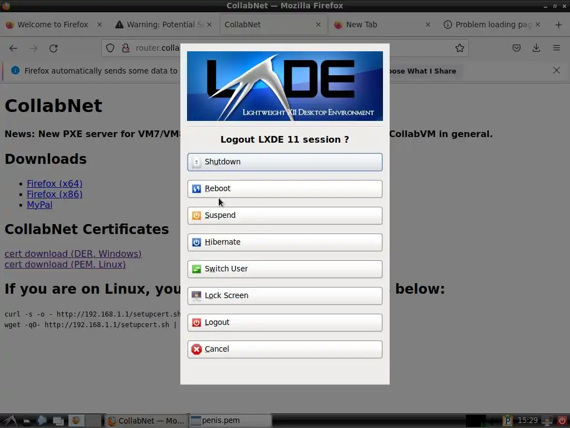Click the CollabNet Certificates heading
This screenshot has height=428, width=570.
[86, 229]
